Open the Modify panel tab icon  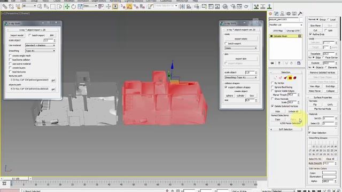(x=276, y=13)
